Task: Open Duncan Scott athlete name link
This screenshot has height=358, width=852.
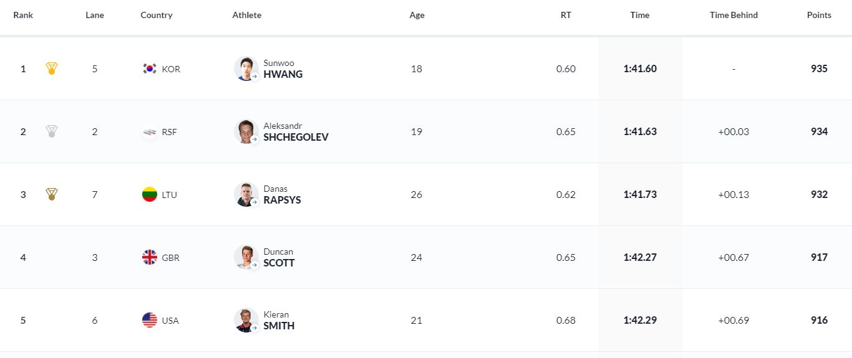Action: [x=279, y=258]
